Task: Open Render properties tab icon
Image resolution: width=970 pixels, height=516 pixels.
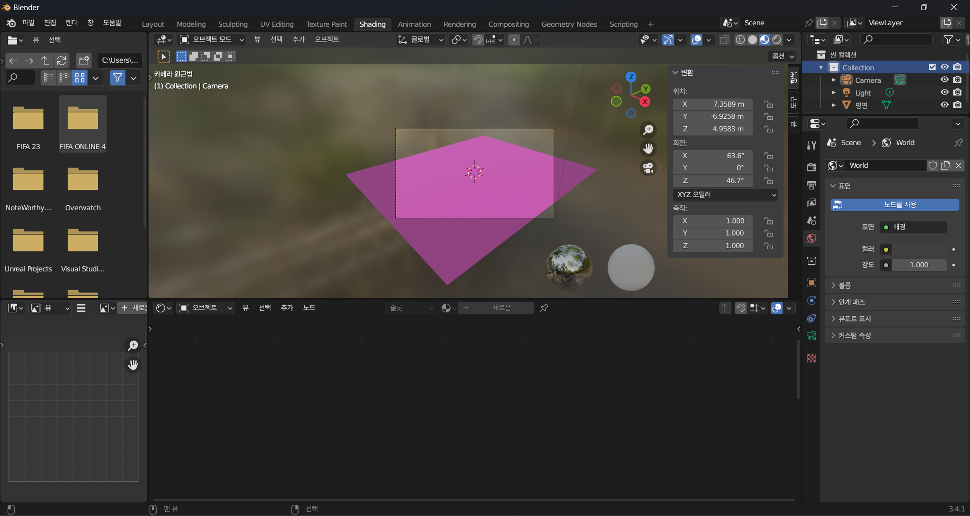Action: [x=811, y=167]
